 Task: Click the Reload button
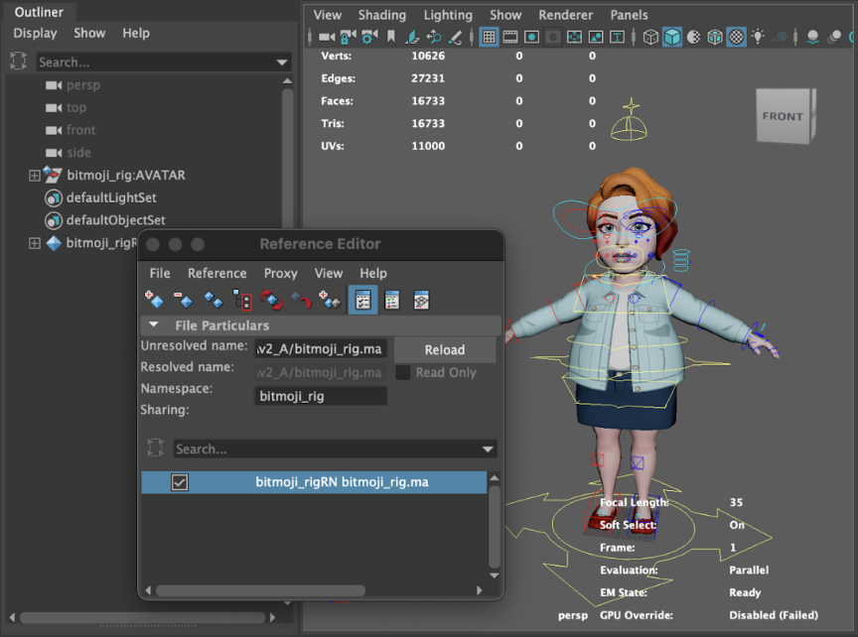click(x=444, y=349)
